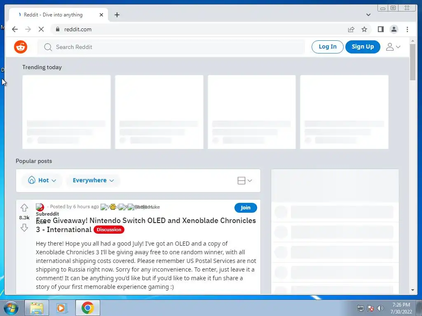422x316 pixels.
Task: Click the Discussion flair tag
Action: tap(109, 230)
